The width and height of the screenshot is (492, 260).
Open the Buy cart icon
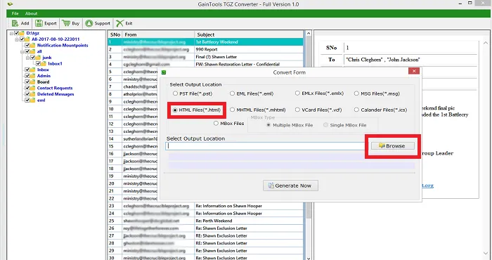(66, 23)
